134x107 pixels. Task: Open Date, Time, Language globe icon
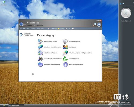pos(65,53)
